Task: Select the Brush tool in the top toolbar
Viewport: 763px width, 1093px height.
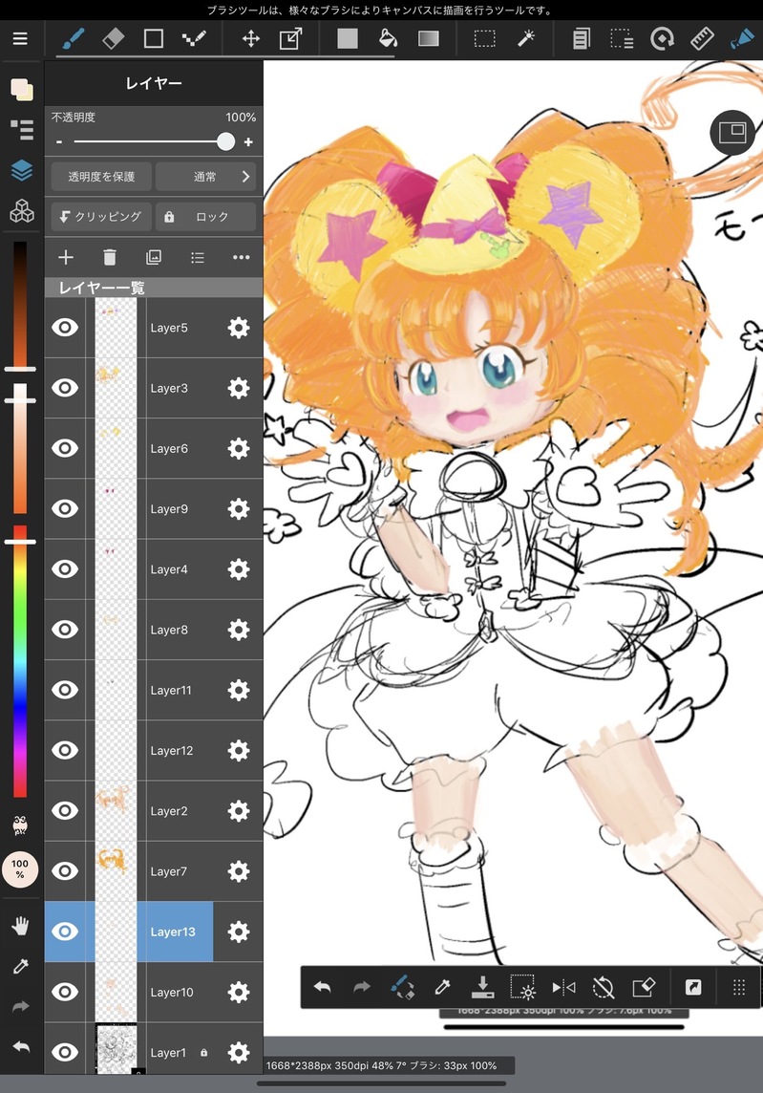Action: point(74,38)
